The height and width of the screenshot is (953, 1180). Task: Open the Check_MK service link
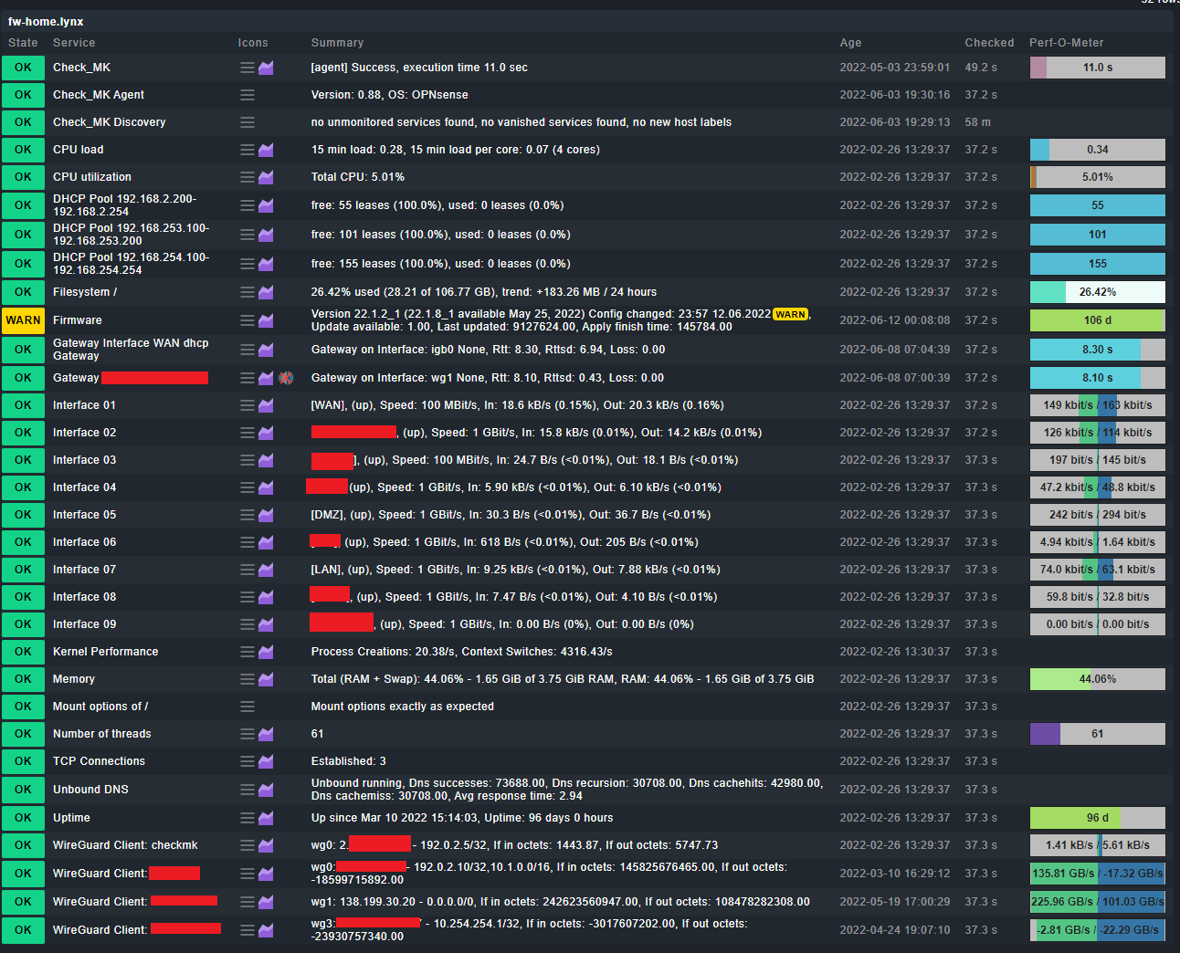coord(81,68)
